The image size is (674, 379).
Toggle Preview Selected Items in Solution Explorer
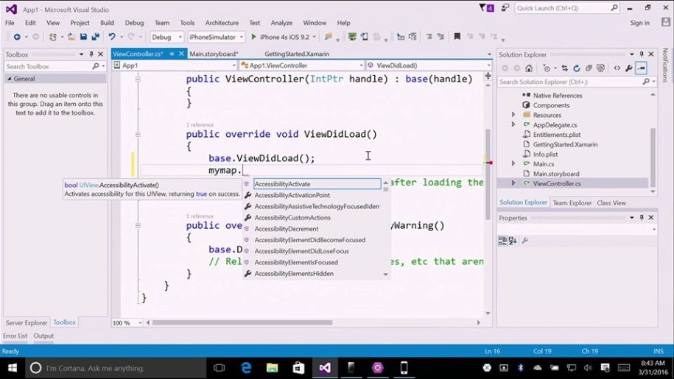point(641,68)
